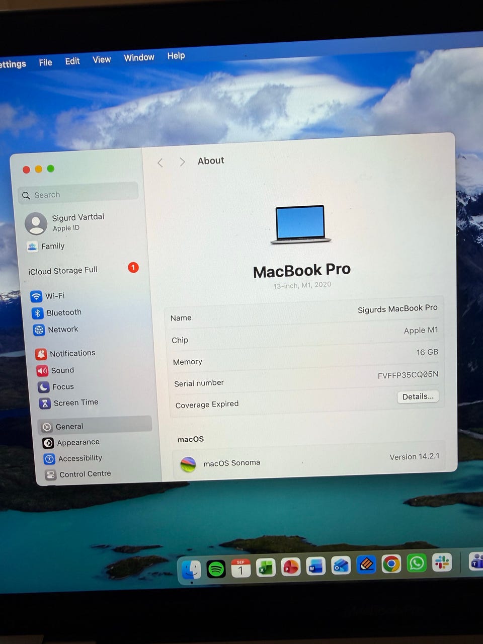Click the green full-screen window button
This screenshot has height=644, width=483.
click(x=51, y=169)
